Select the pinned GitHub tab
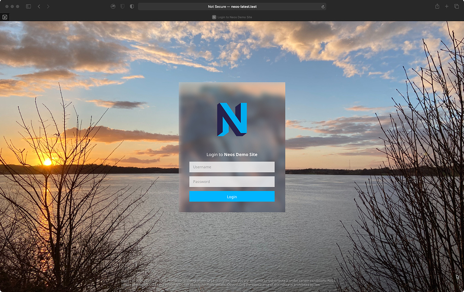 coord(5,17)
